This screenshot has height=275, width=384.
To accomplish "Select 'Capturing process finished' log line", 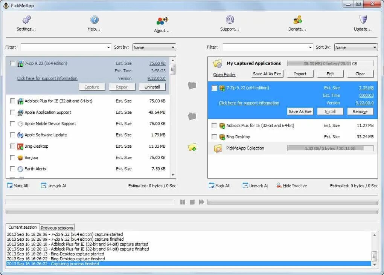I will (188, 264).
